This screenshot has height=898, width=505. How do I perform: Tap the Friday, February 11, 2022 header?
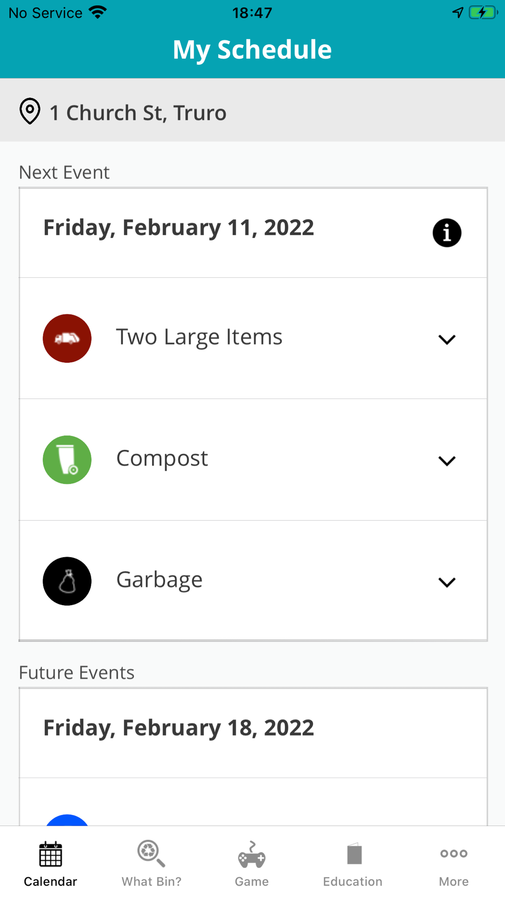click(178, 228)
